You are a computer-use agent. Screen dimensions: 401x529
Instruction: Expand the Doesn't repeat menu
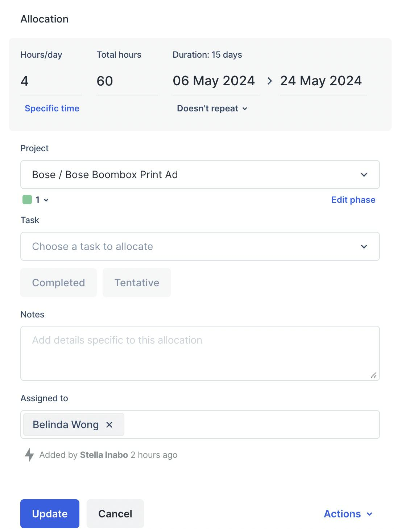[212, 108]
